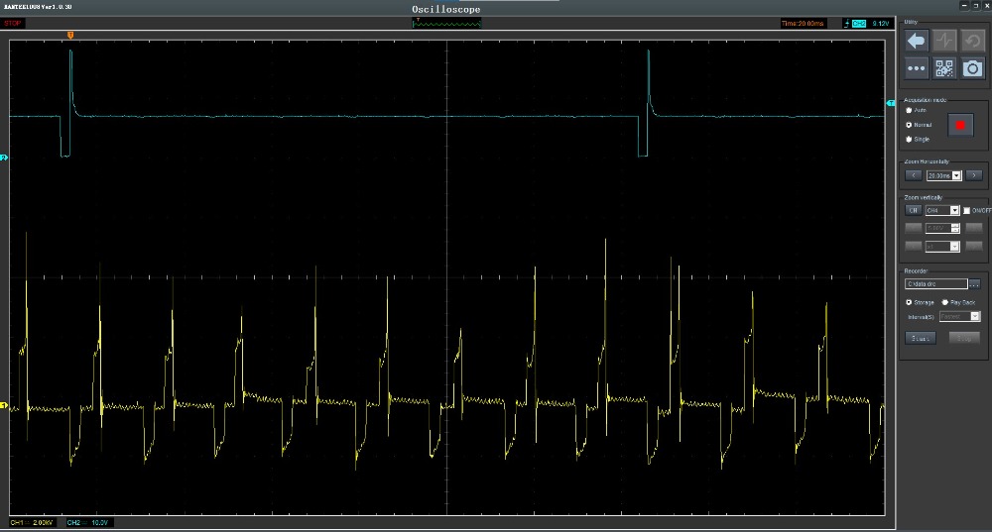Click the waveform pulse utility icon
Image resolution: width=992 pixels, height=532 pixels.
[x=944, y=41]
